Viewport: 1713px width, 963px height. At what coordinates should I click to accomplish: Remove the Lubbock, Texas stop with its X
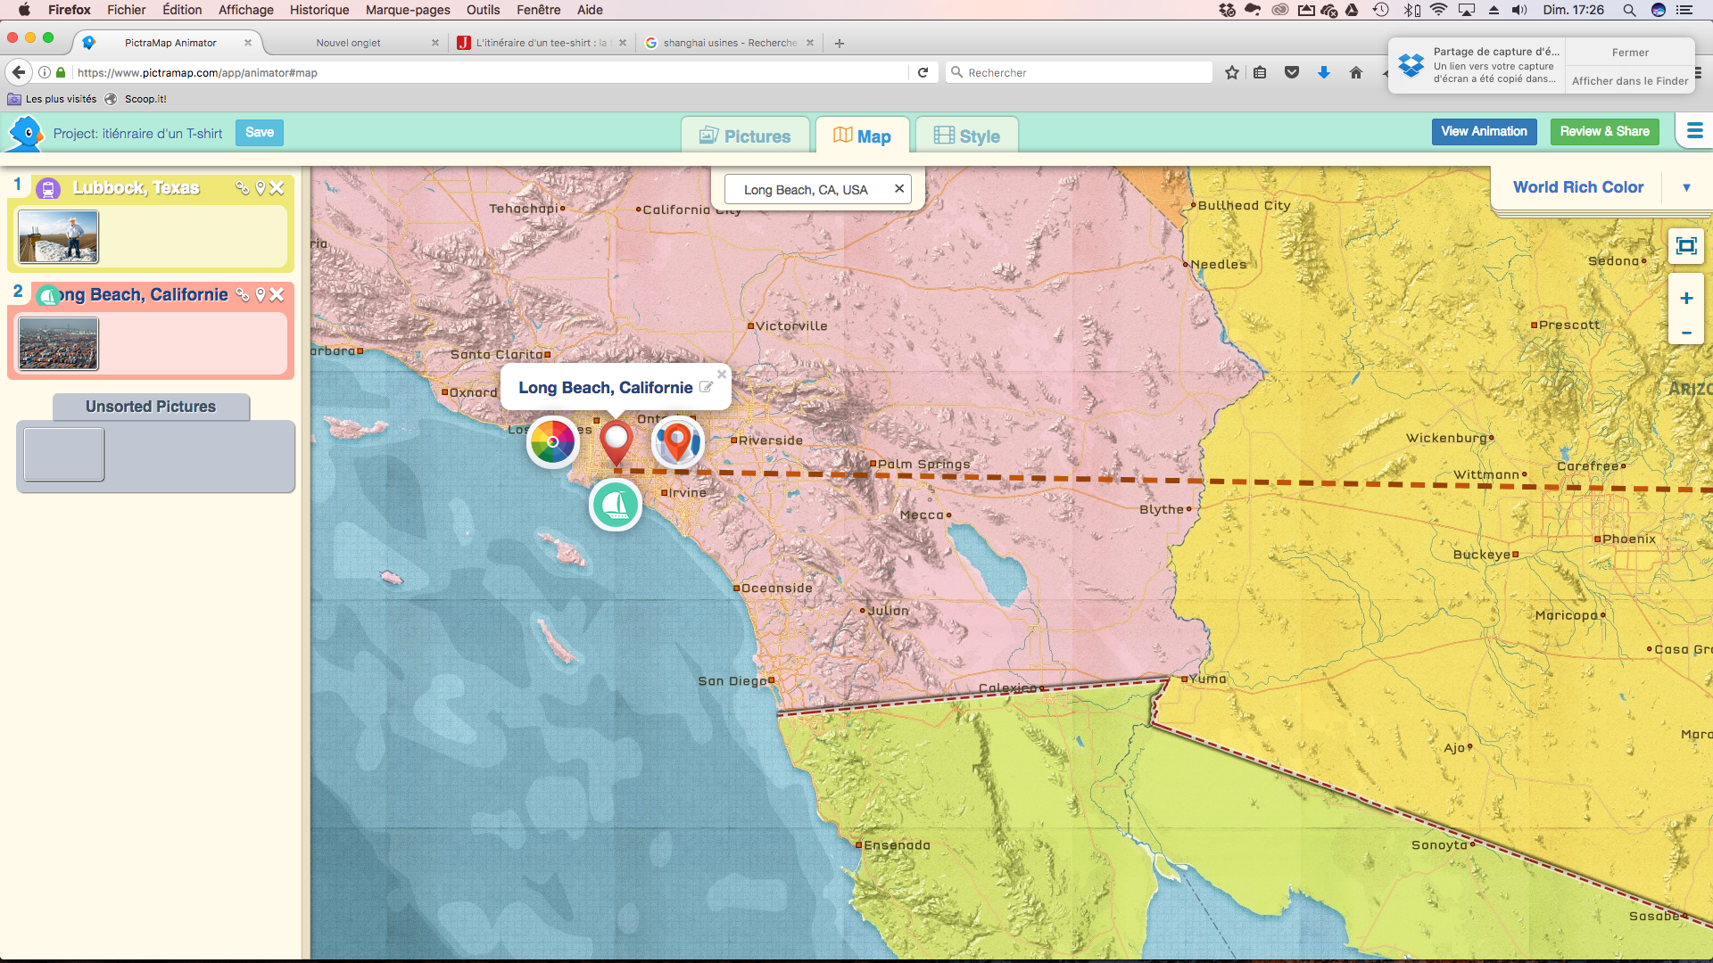click(x=277, y=188)
